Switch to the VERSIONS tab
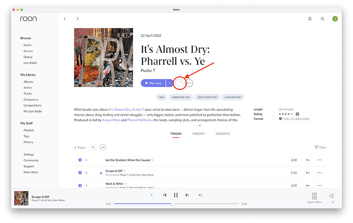Viewport: 353px width, 223px height. coord(223,134)
